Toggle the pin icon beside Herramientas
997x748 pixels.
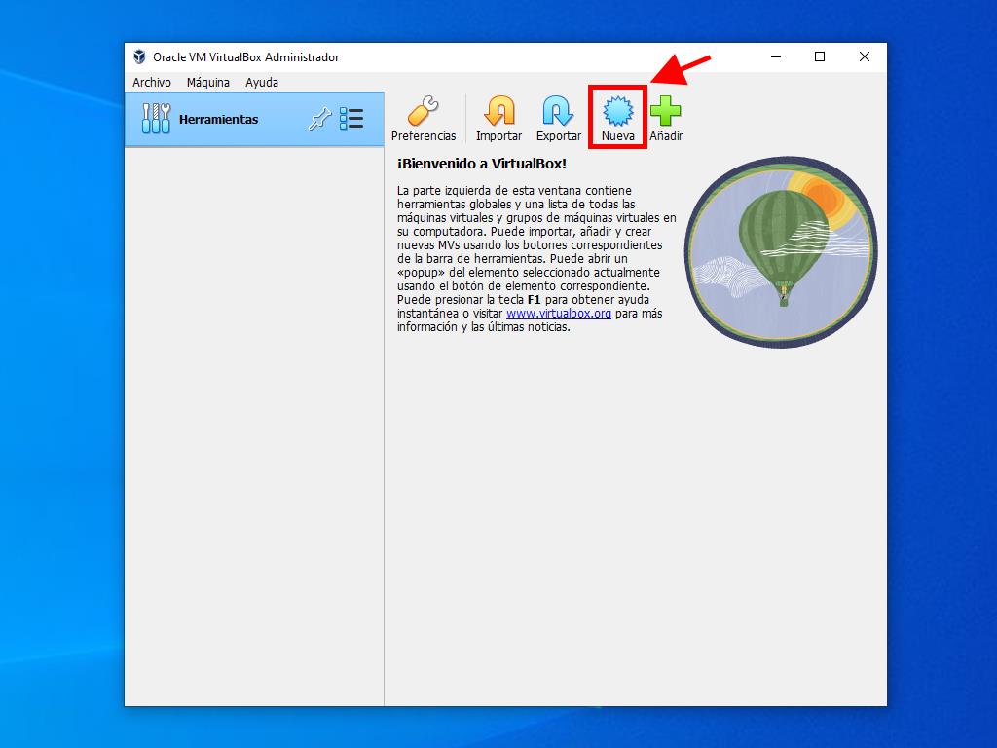point(319,120)
